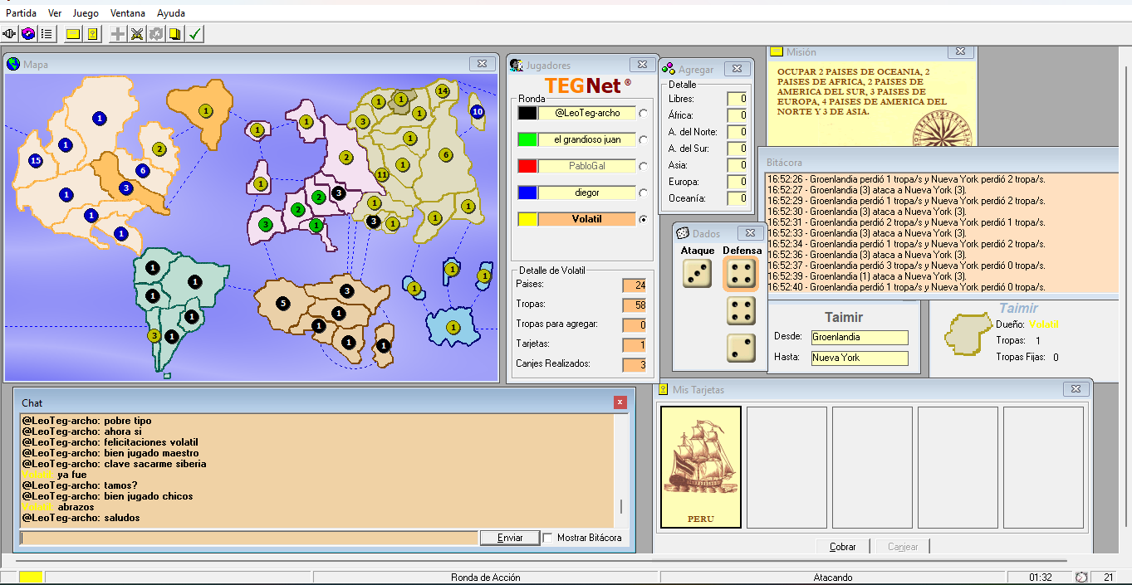Image resolution: width=1132 pixels, height=585 pixels.
Task: Open the Juego menu
Action: pos(85,13)
